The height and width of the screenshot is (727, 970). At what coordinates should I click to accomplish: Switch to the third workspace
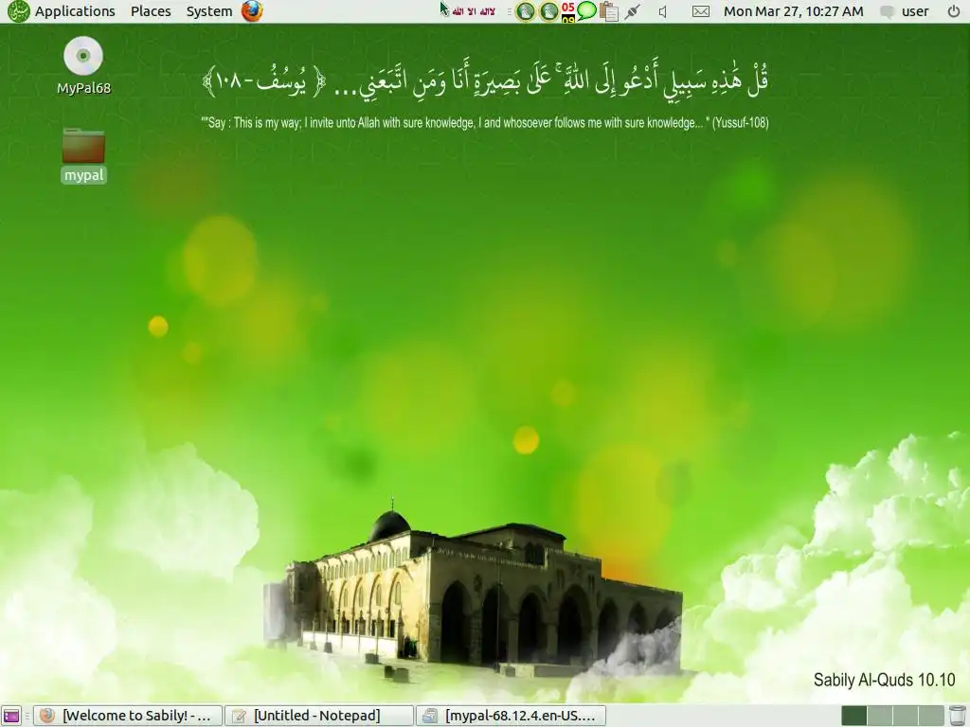coord(906,716)
